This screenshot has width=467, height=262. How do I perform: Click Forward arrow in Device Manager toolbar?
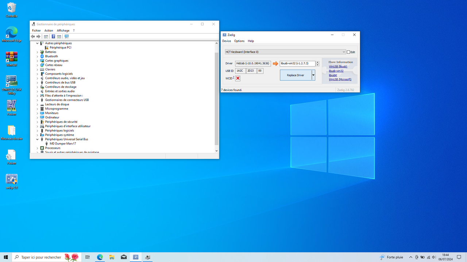click(38, 36)
